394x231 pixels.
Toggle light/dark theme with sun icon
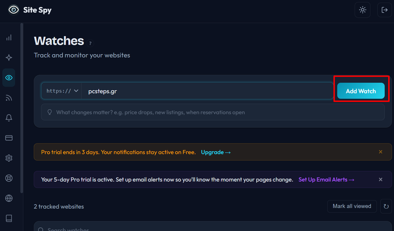tap(362, 10)
